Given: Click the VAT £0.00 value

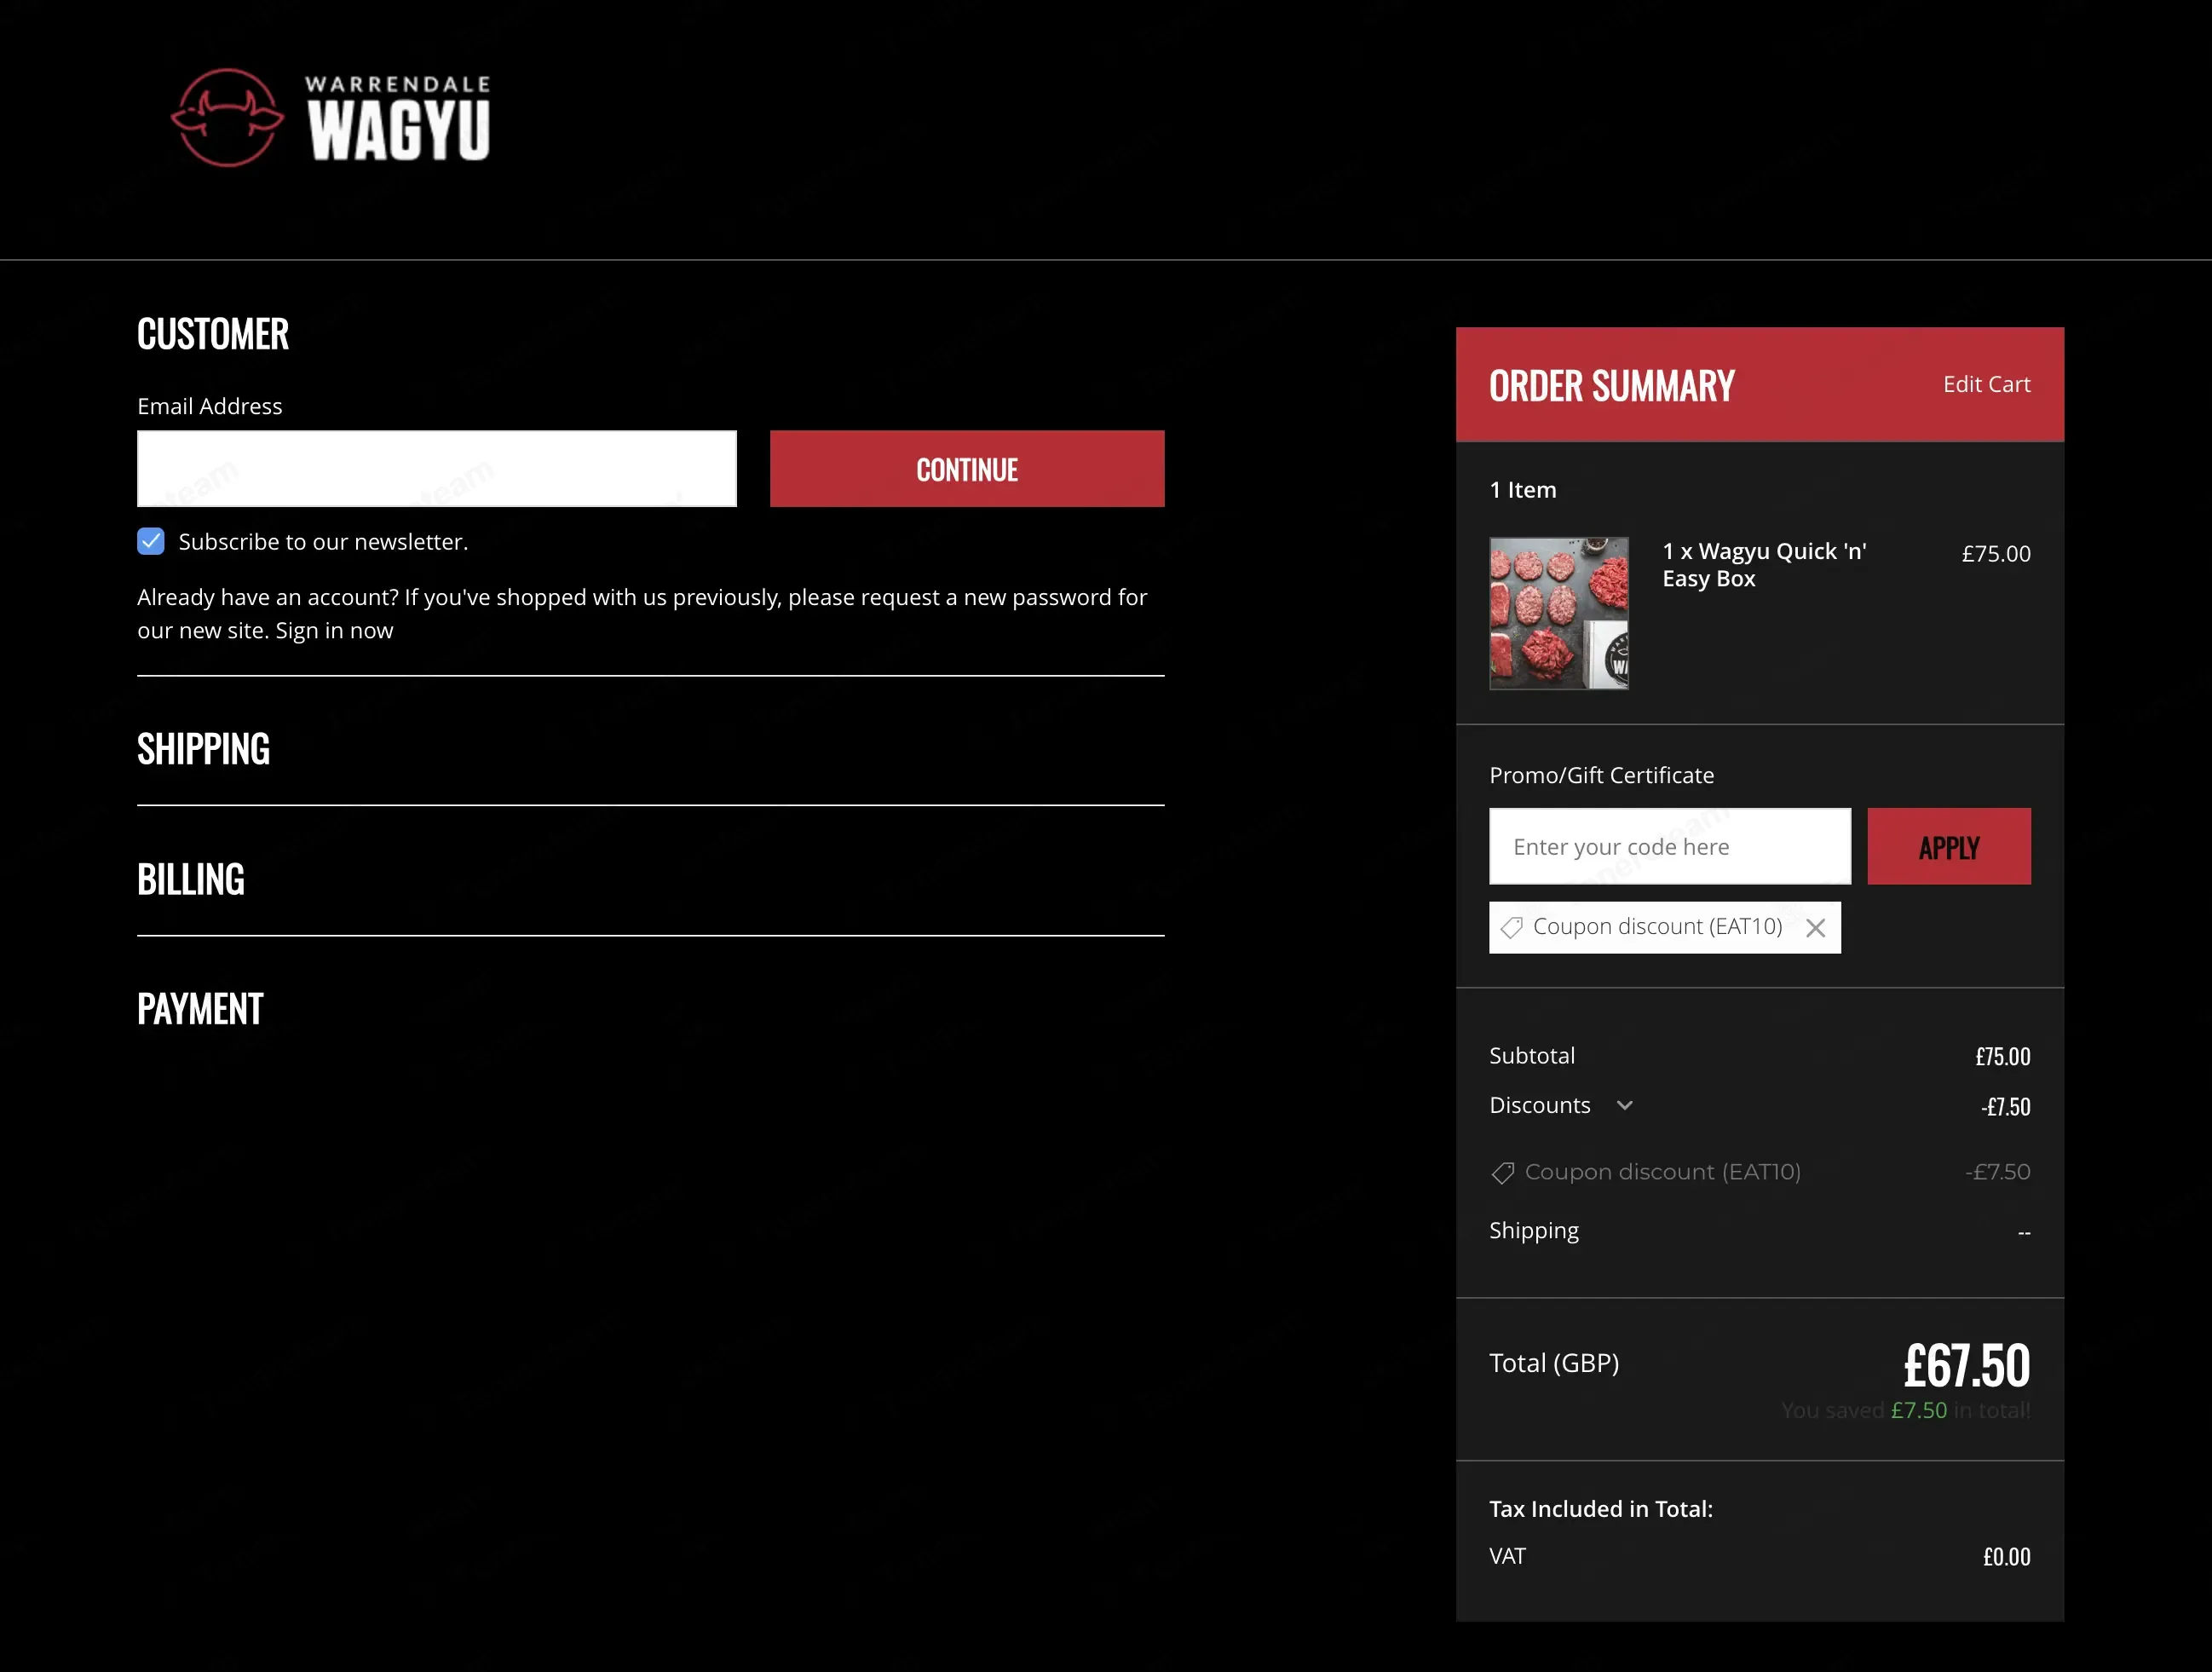Looking at the screenshot, I should [2006, 1556].
